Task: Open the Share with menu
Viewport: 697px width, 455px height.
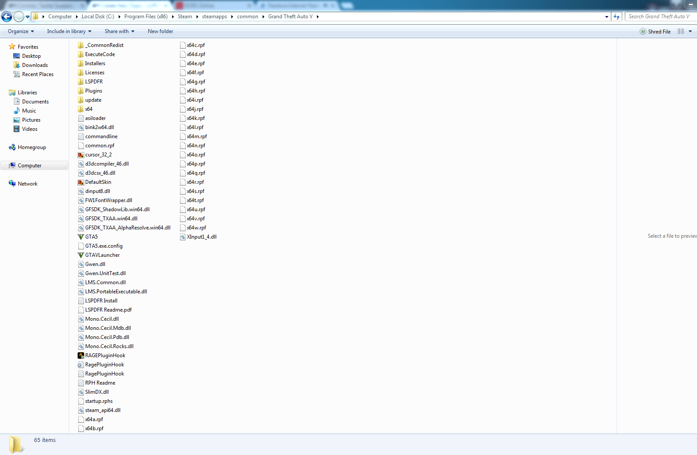Action: pos(120,31)
